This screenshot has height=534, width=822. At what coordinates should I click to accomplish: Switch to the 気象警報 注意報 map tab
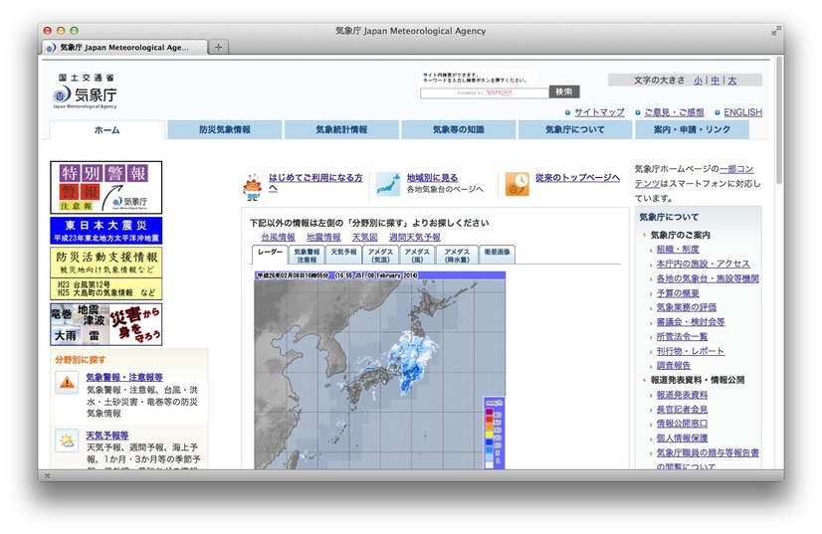click(307, 255)
